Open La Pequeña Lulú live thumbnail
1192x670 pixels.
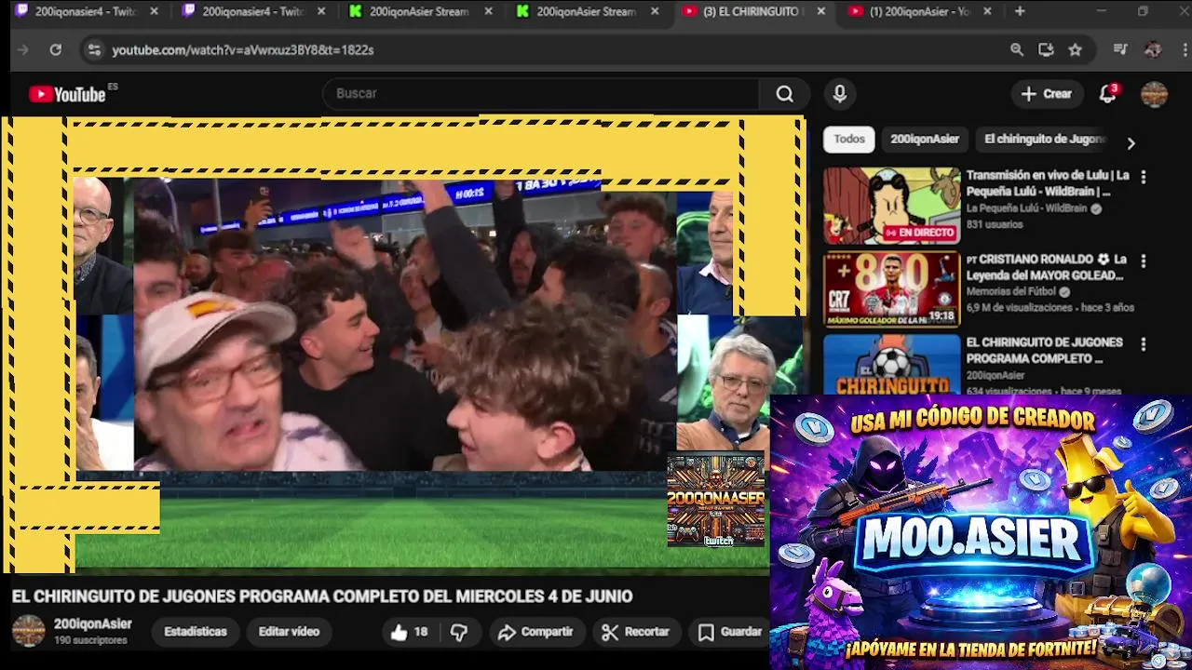891,206
